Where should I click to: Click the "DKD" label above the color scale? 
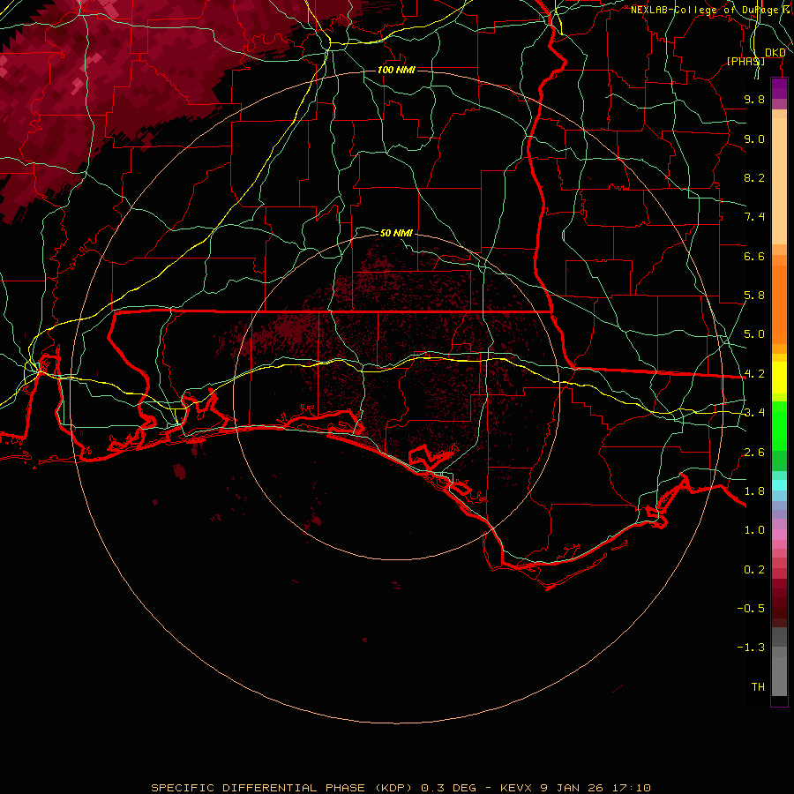click(775, 53)
